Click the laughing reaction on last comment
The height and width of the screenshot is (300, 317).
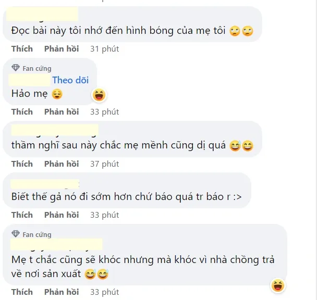(x=278, y=285)
